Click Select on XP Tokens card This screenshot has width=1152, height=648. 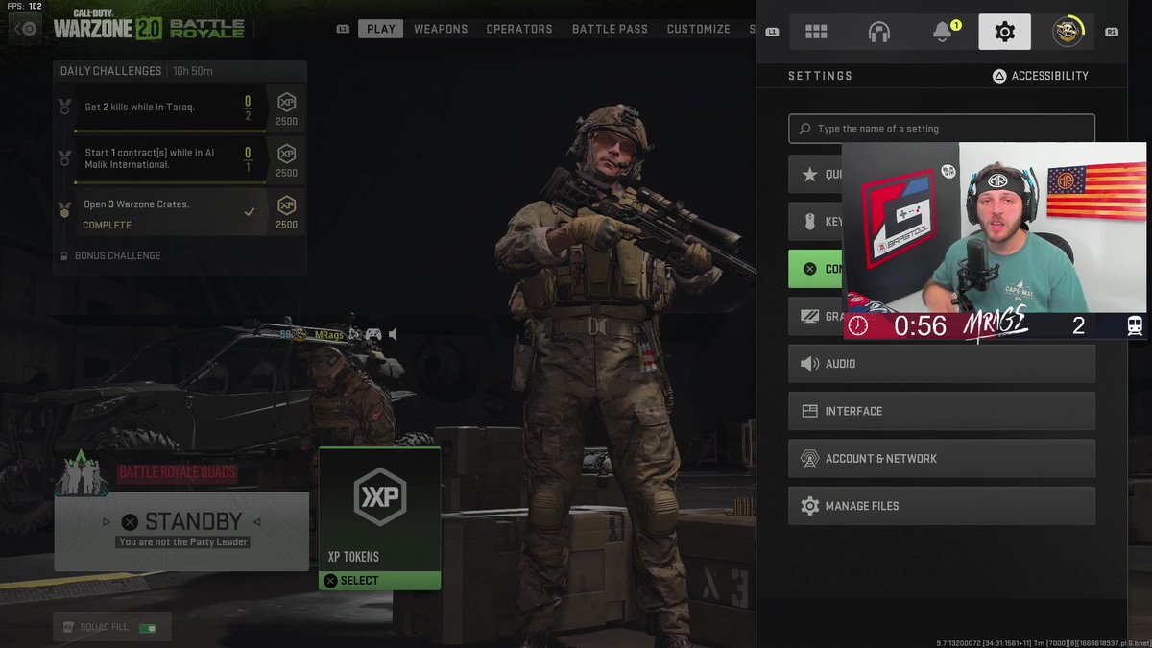[380, 581]
